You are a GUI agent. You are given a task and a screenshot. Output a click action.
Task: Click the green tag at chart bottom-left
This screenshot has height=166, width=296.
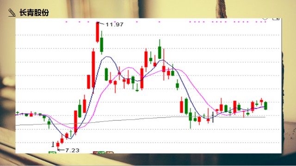(52, 152)
